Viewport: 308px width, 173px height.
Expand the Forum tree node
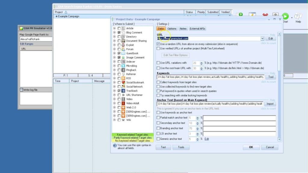click(x=115, y=49)
